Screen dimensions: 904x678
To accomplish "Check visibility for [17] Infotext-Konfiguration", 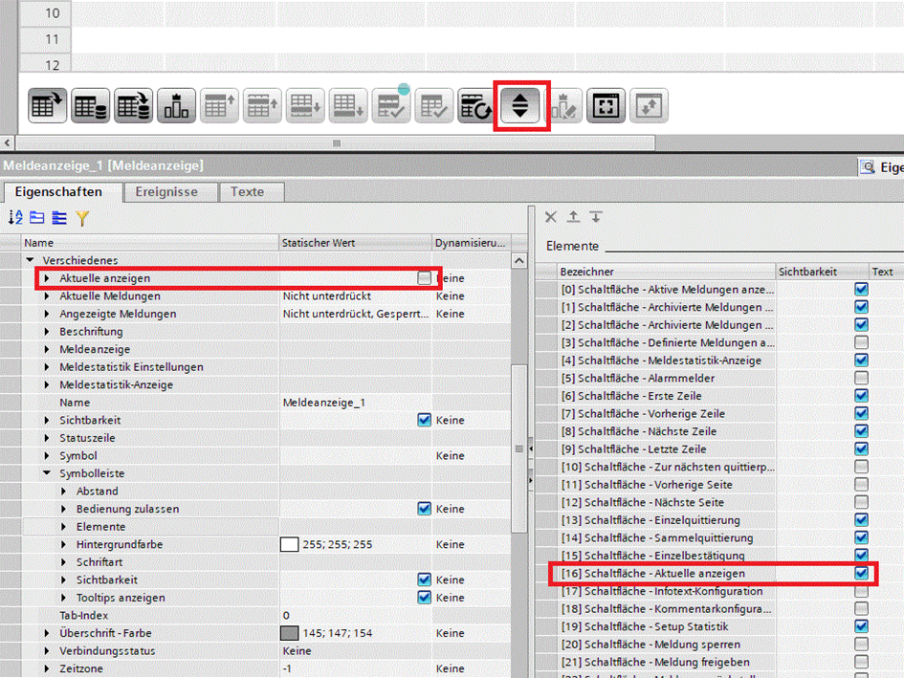I will [x=861, y=591].
